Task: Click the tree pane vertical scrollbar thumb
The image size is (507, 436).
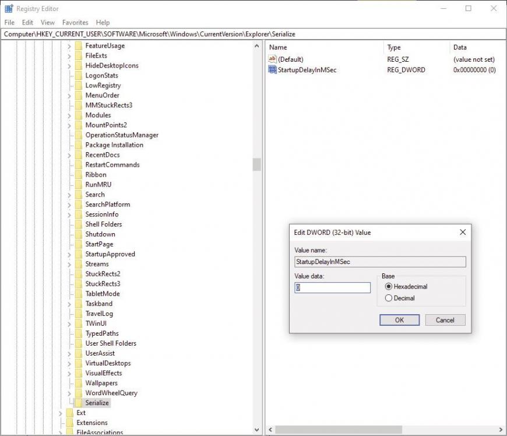Action: (257, 164)
